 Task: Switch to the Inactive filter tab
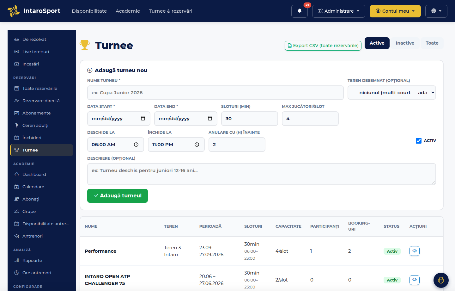click(x=405, y=43)
